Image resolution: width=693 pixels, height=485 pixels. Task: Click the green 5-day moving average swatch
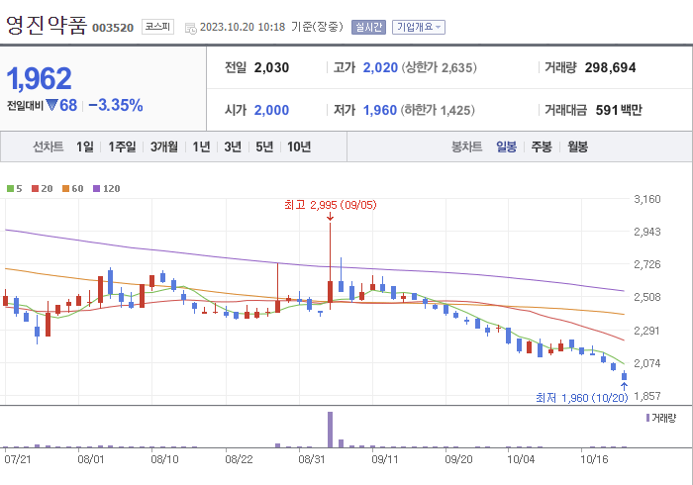pos(10,189)
